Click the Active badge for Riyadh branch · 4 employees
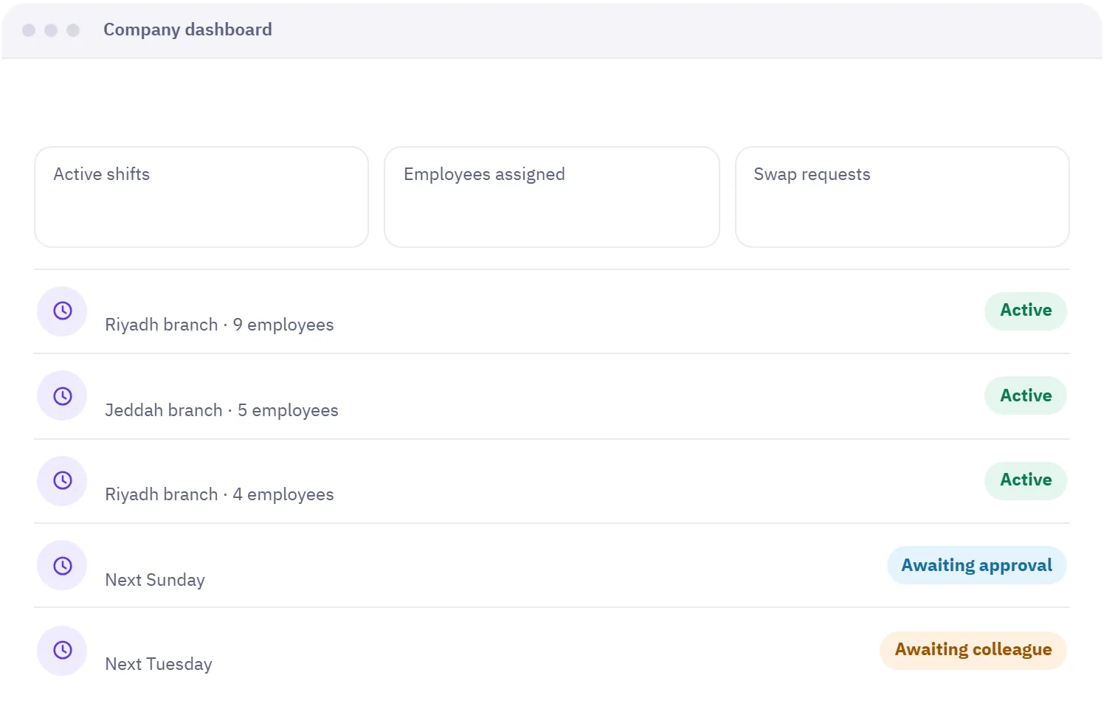 click(1026, 480)
